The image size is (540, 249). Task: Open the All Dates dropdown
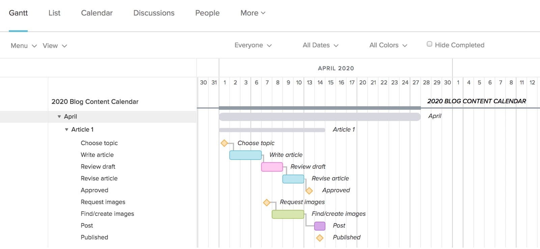coord(320,45)
